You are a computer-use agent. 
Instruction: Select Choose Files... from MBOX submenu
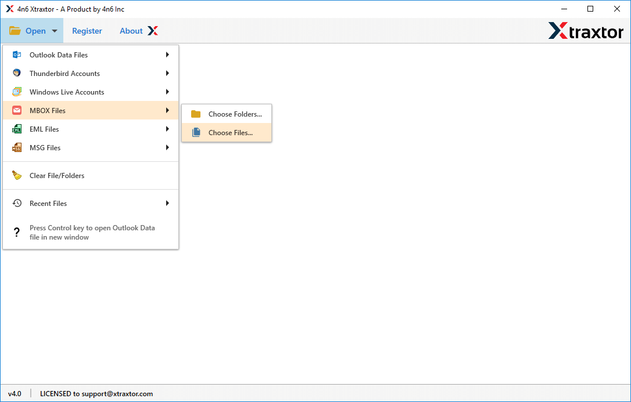click(x=230, y=133)
